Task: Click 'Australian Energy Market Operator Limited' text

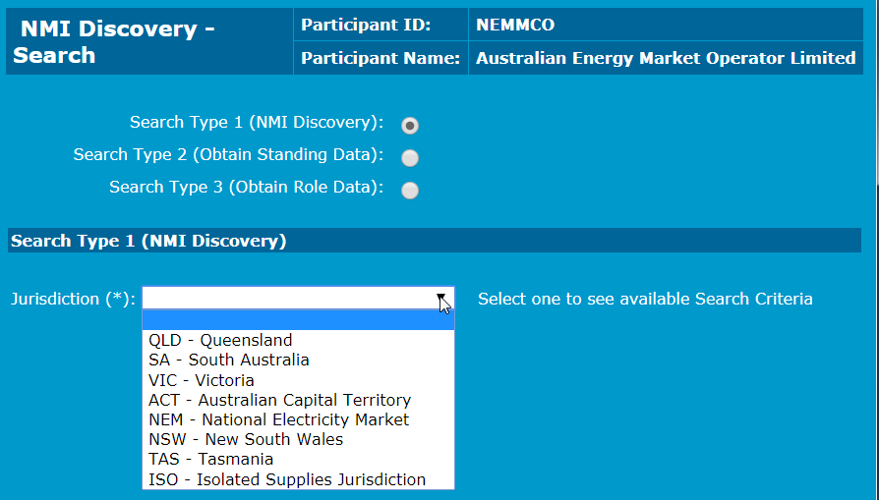Action: coord(666,58)
